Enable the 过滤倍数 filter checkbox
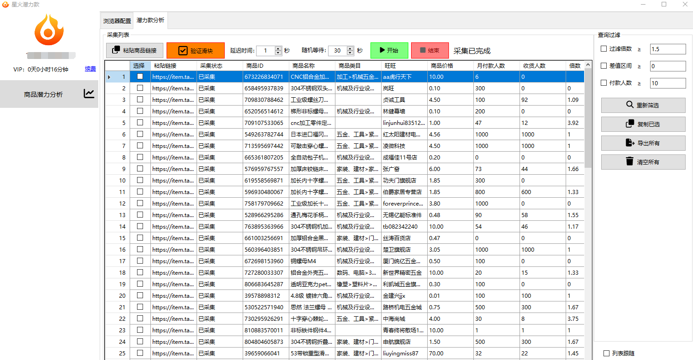 pyautogui.click(x=603, y=49)
